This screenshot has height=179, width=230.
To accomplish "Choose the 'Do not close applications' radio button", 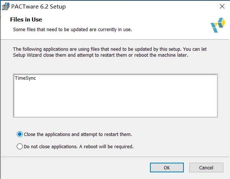I will click(x=20, y=146).
